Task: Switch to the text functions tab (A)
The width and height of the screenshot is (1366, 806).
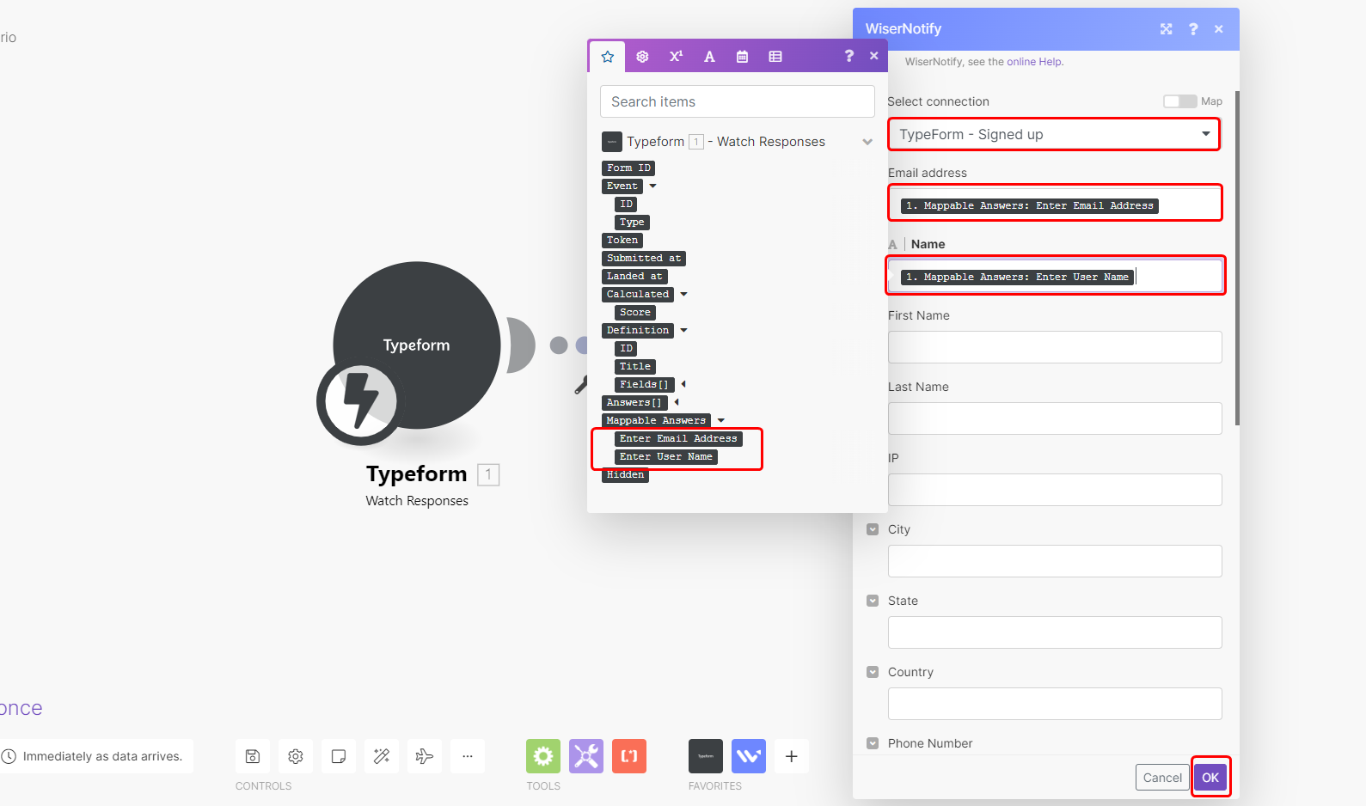Action: pos(709,57)
